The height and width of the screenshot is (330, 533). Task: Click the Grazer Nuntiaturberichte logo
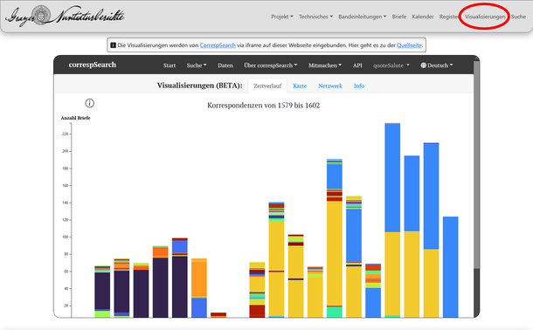[65, 16]
